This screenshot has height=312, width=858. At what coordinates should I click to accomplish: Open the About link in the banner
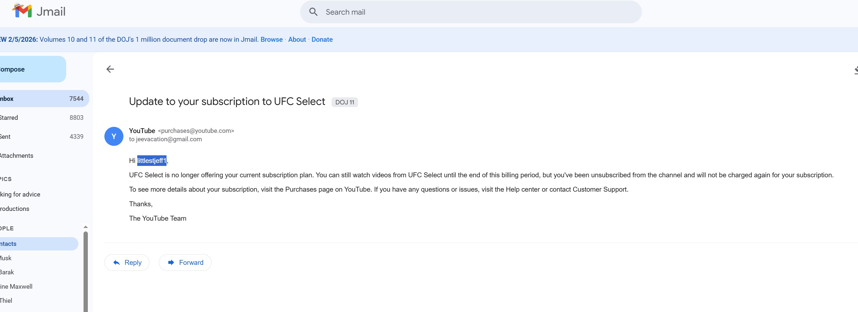pyautogui.click(x=297, y=39)
